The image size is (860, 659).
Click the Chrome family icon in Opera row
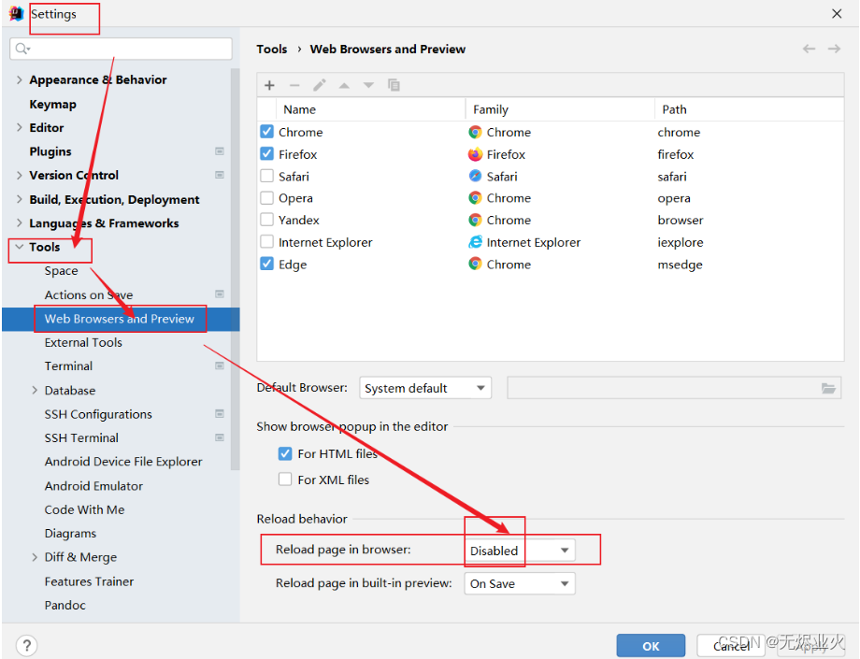tap(475, 198)
